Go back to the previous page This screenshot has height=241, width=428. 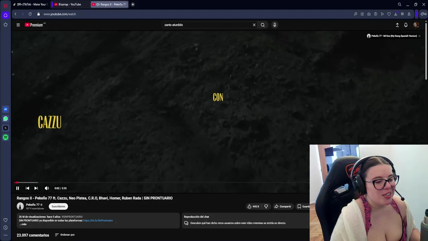15,14
